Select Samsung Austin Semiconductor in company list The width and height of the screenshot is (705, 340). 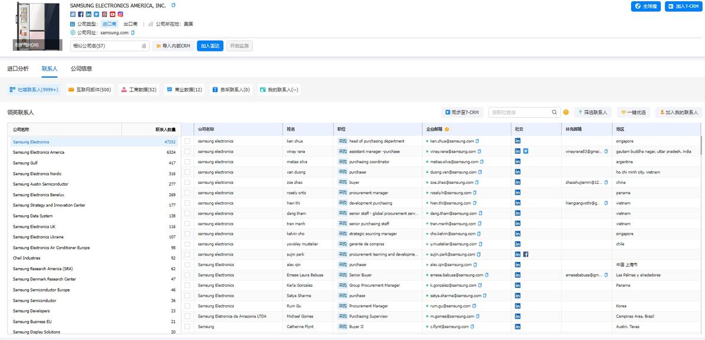tap(95, 184)
